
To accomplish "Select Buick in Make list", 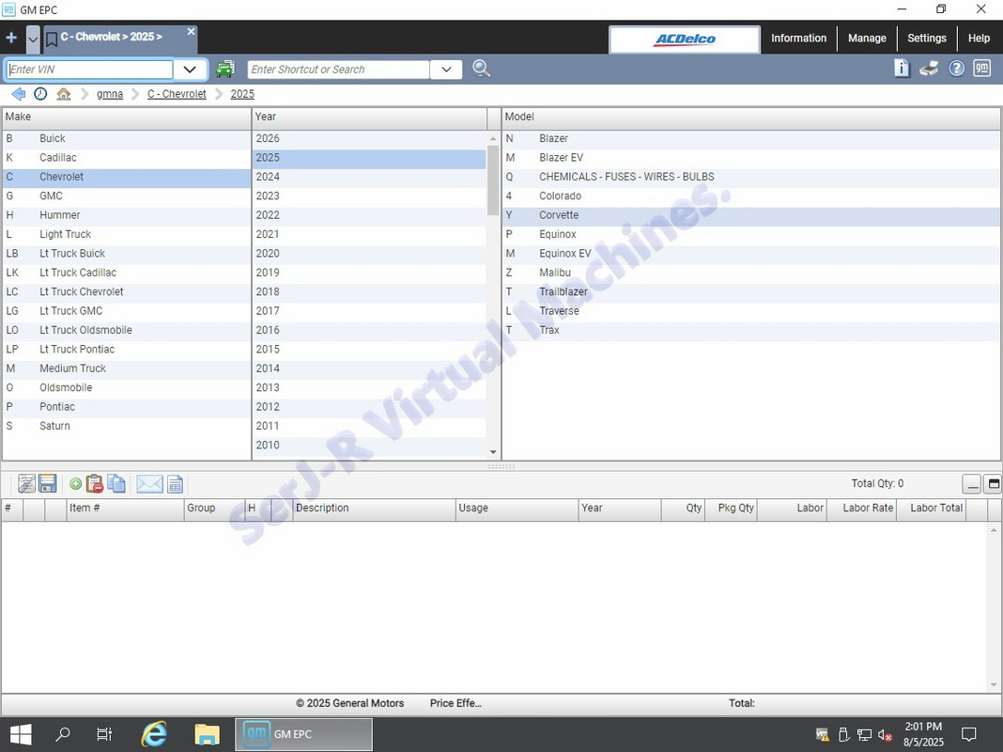I will point(127,138).
